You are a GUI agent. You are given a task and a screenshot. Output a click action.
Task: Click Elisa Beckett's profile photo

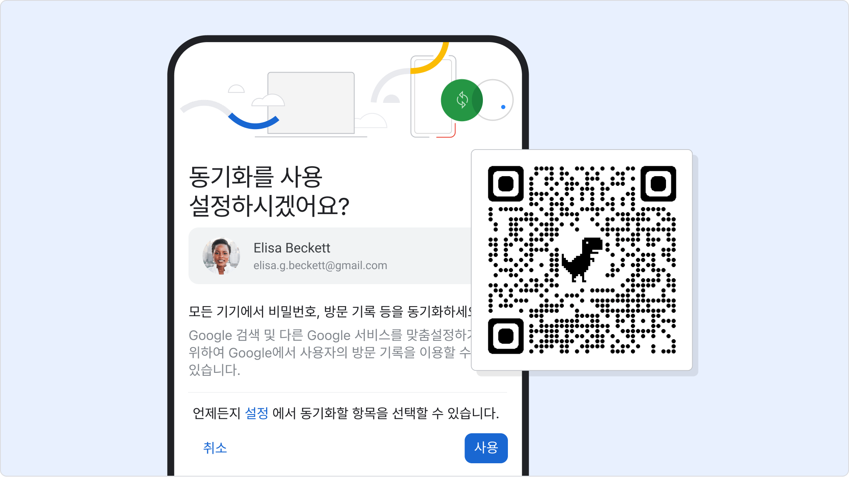point(221,256)
